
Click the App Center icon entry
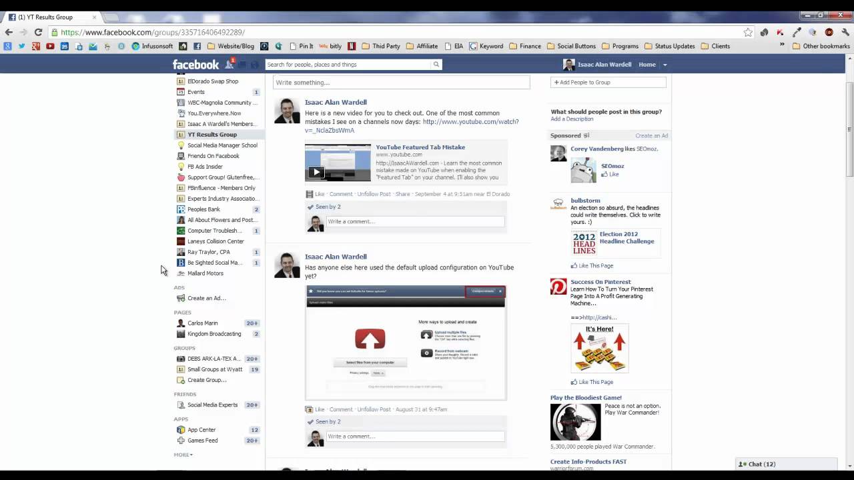point(218,430)
